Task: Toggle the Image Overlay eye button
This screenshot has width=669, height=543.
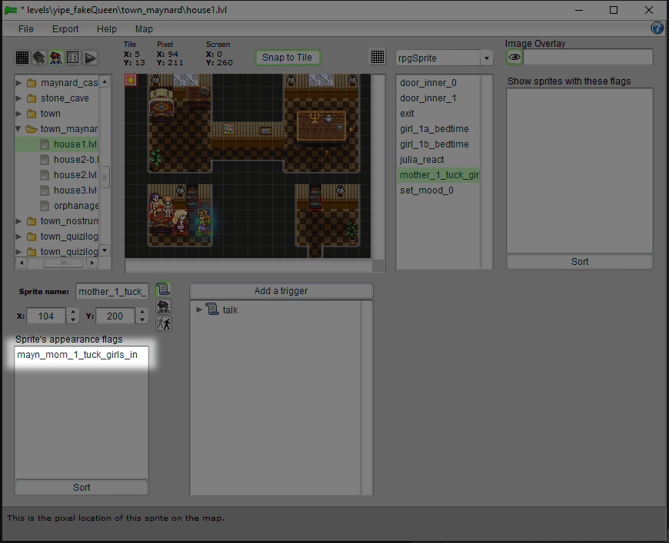Action: (514, 58)
